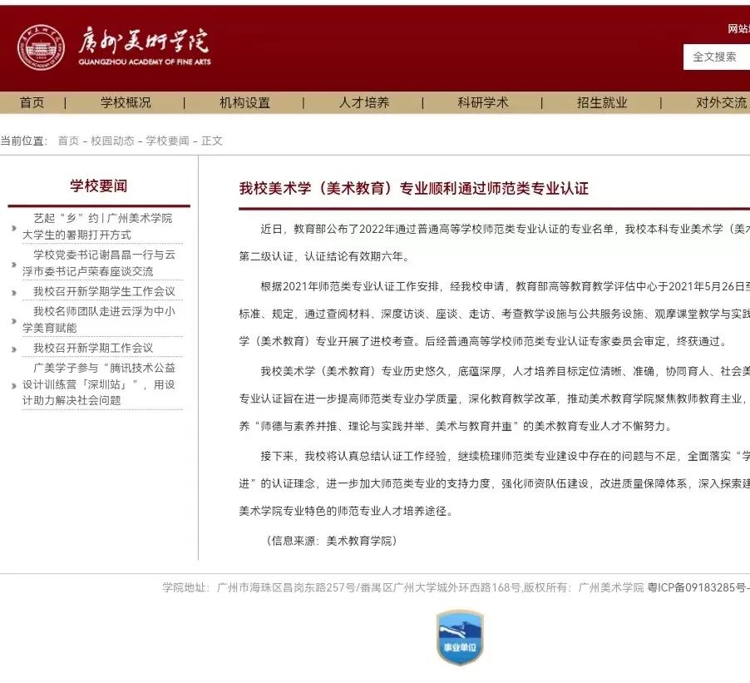Open news 广美学子参与腾讯技术公益设计训练营
The width and height of the screenshot is (750, 683).
click(x=99, y=384)
